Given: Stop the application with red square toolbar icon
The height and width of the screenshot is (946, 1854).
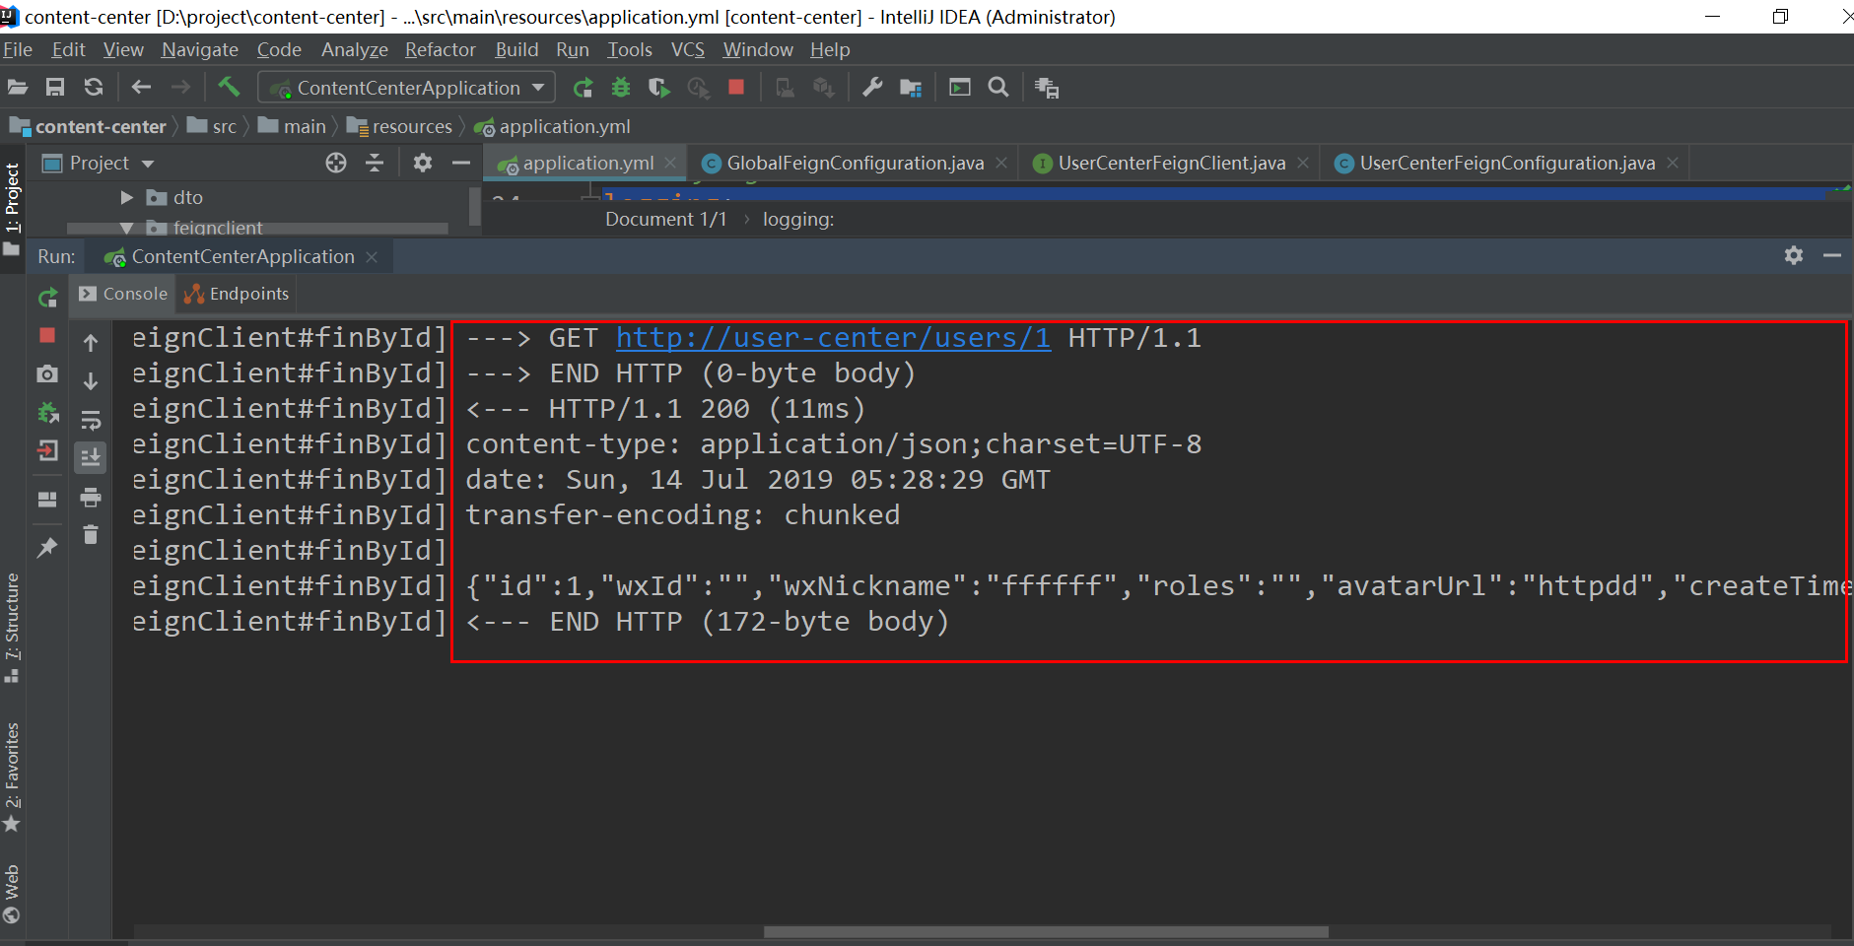Looking at the screenshot, I should click(x=736, y=87).
